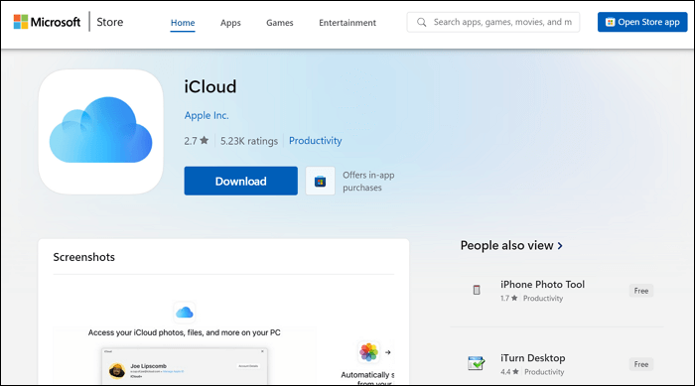Click the search magnifier icon
This screenshot has width=695, height=386.
(422, 22)
